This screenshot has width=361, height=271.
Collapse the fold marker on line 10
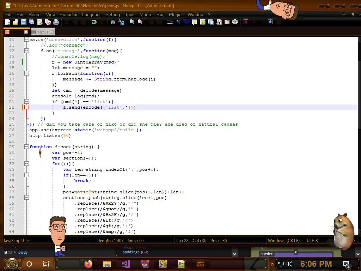[x=27, y=40]
